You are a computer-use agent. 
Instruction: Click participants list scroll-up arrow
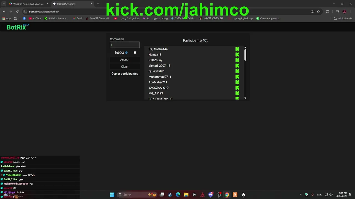[x=245, y=48]
